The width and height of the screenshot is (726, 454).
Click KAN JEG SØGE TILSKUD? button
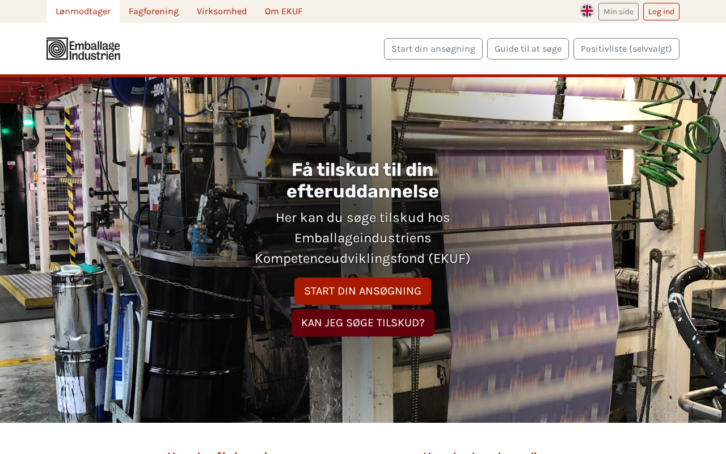tap(363, 323)
